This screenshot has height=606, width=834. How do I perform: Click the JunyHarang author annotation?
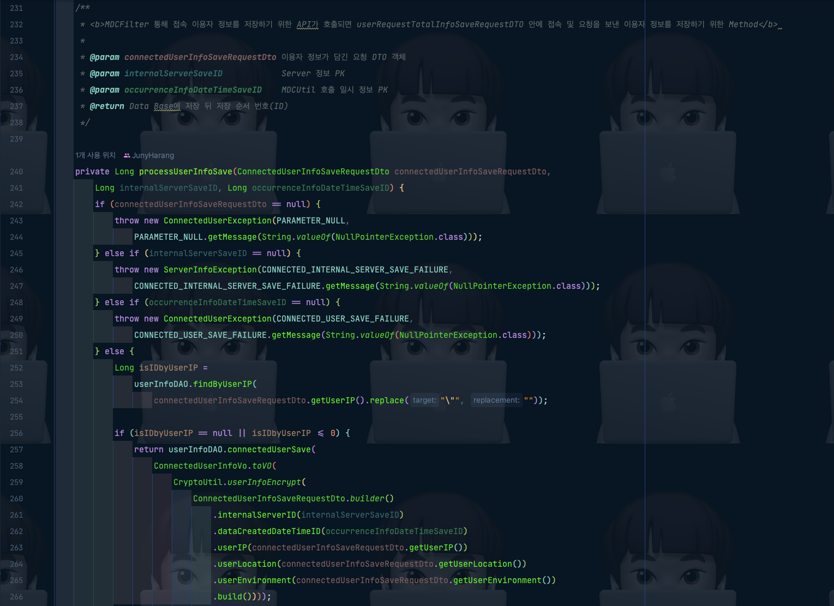[x=149, y=155]
